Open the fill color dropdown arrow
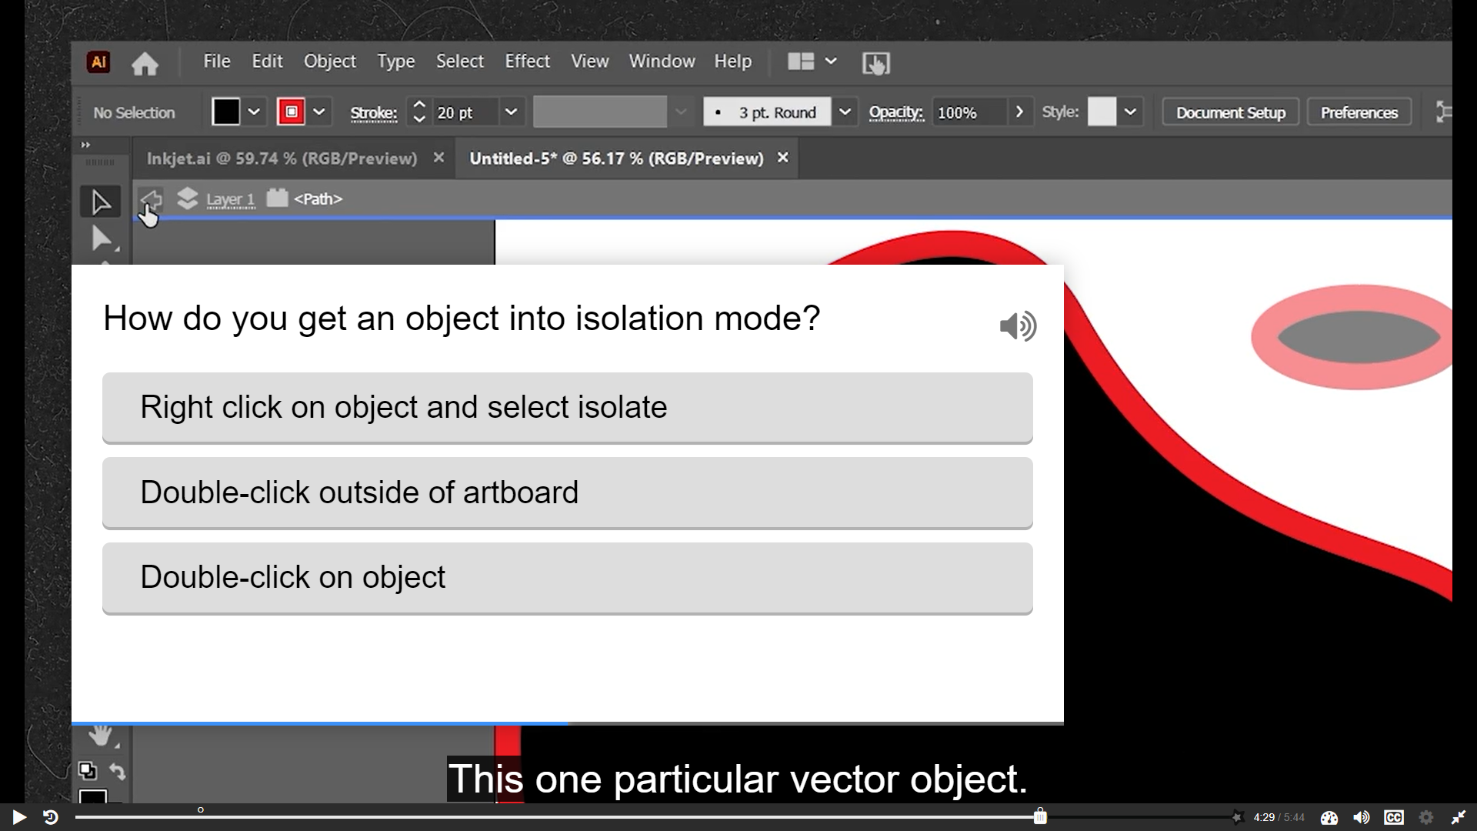The image size is (1477, 831). (x=254, y=112)
